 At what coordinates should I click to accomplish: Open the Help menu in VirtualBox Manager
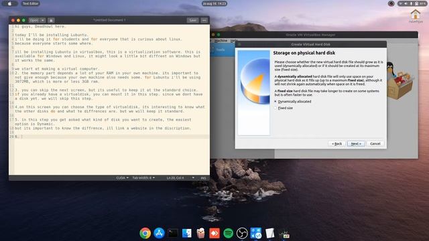(x=234, y=40)
